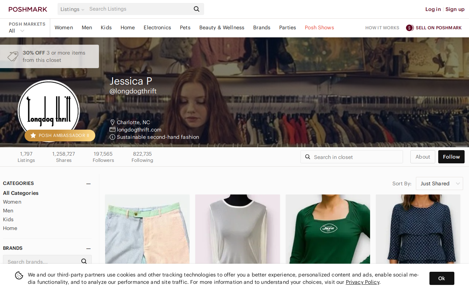Open the longdog thrift profile picture

pos(49,111)
